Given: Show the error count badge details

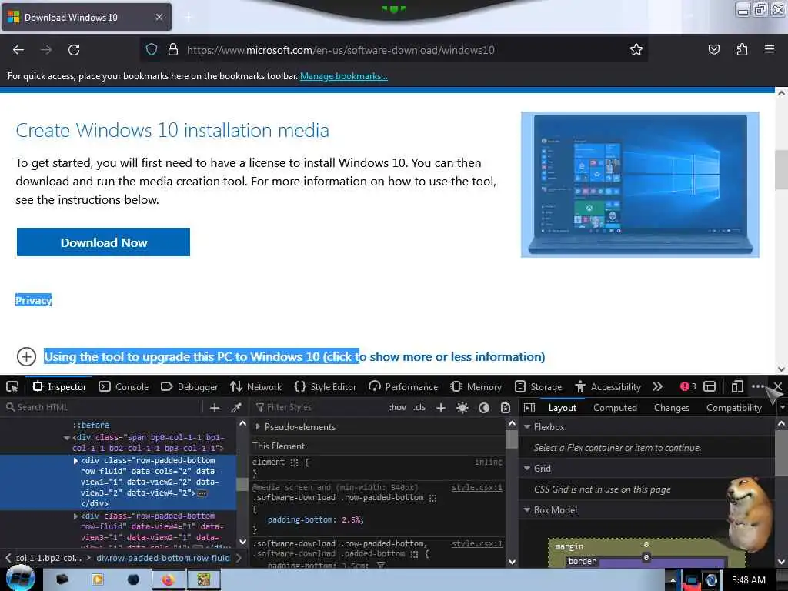Looking at the screenshot, I should (688, 386).
